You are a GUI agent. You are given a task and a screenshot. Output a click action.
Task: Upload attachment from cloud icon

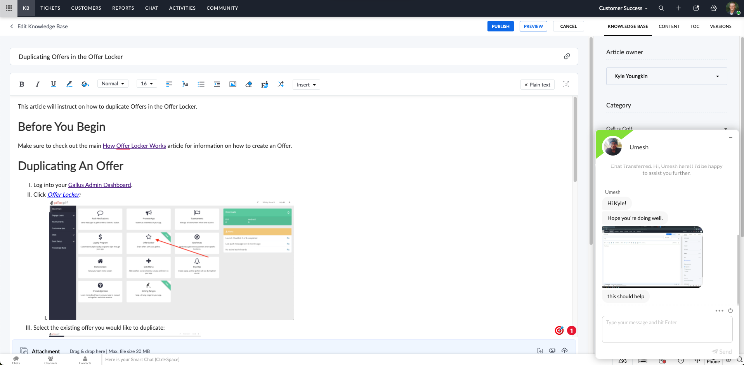[x=565, y=351]
